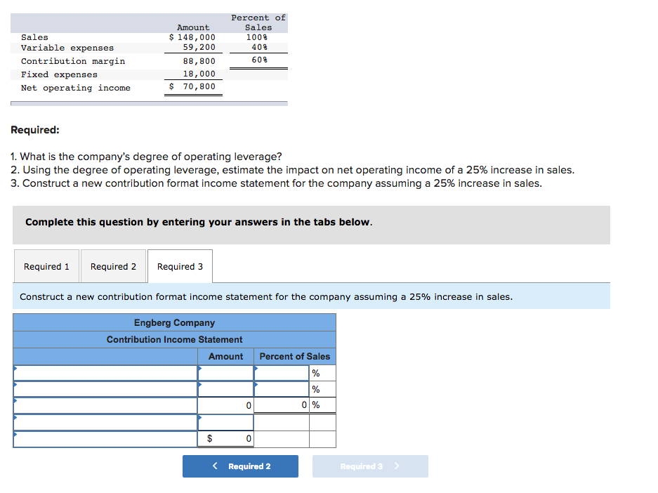The height and width of the screenshot is (493, 658).
Task: Click the 'Complete this question' instruction banner
Action: [311, 225]
